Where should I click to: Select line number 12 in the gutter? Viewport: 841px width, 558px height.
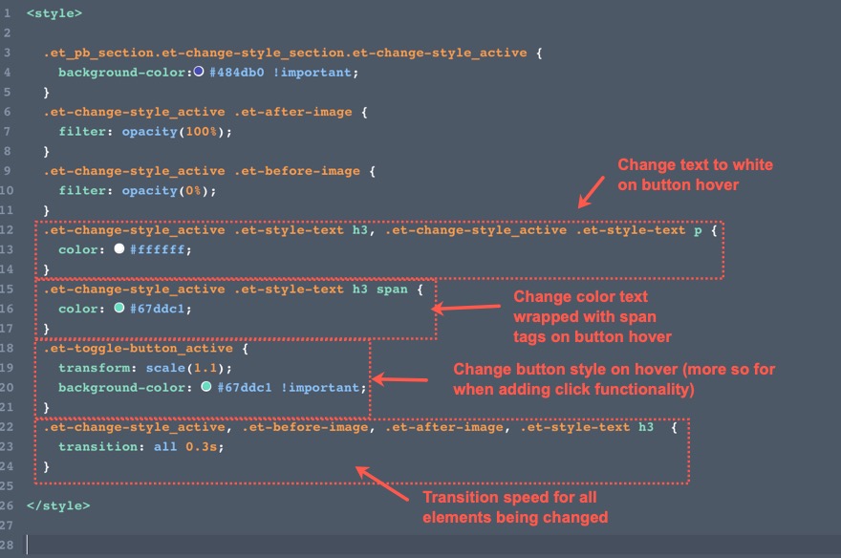click(x=10, y=229)
